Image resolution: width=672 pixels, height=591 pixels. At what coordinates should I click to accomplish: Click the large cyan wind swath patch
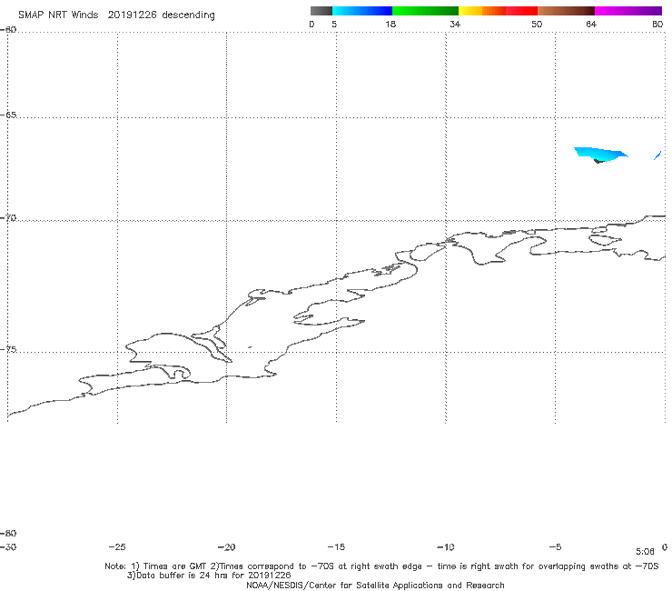tap(599, 154)
